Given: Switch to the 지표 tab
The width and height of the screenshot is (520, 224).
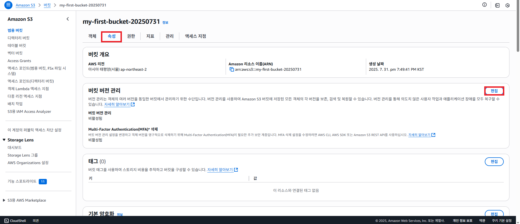Looking at the screenshot, I should coord(150,36).
